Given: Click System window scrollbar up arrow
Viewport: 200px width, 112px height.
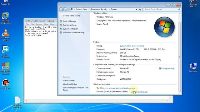Looking at the screenshot, I should point(180,14).
